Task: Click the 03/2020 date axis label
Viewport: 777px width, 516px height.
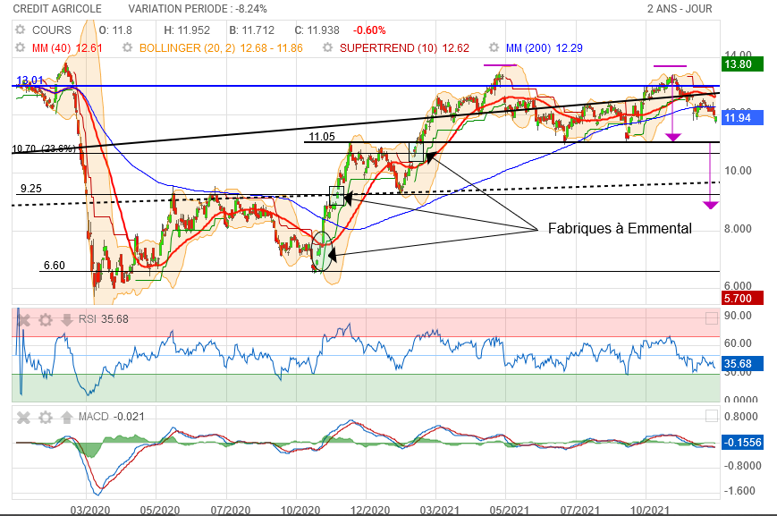Action: tap(90, 510)
